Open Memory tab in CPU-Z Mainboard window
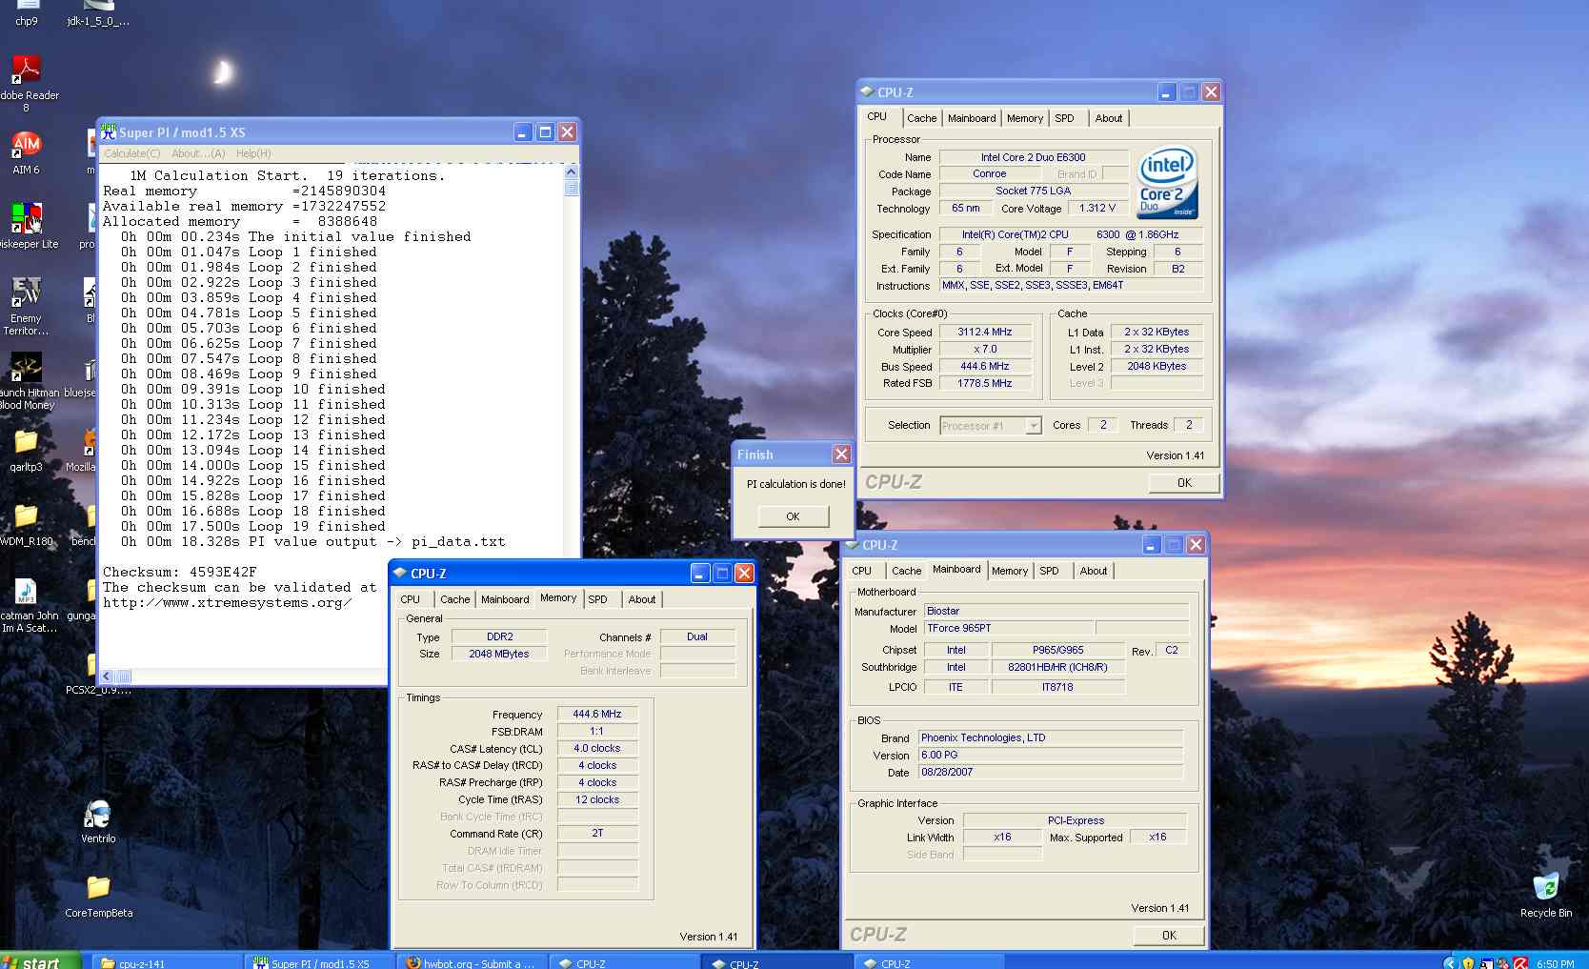Viewport: 1589px width, 969px height. click(1010, 571)
